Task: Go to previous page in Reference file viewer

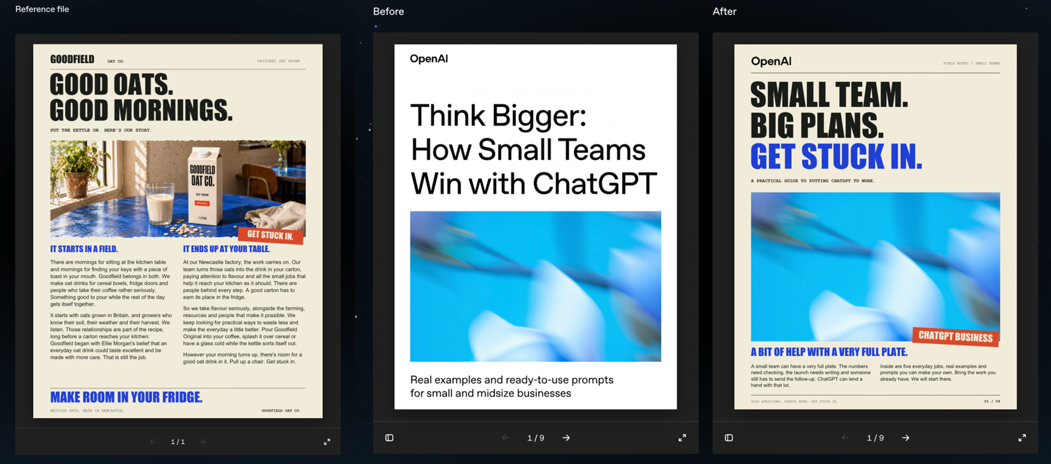Action: [153, 442]
